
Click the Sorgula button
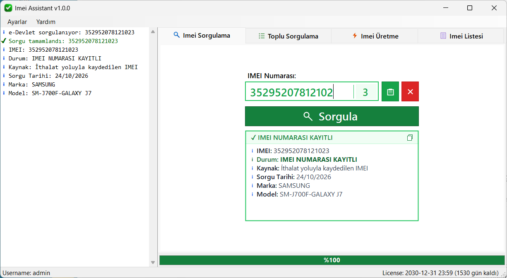(332, 116)
